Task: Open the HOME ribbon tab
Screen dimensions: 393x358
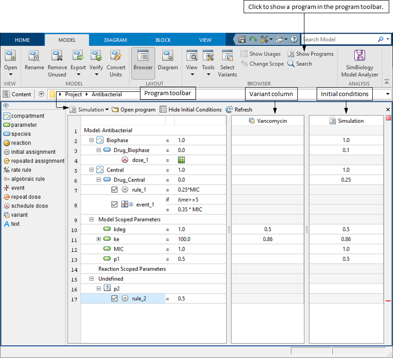Action: (22, 40)
